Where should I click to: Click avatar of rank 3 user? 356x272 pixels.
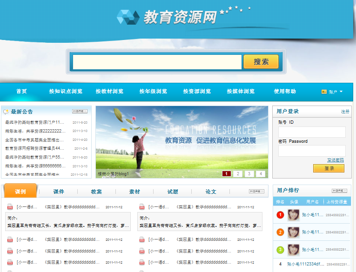click(294, 250)
